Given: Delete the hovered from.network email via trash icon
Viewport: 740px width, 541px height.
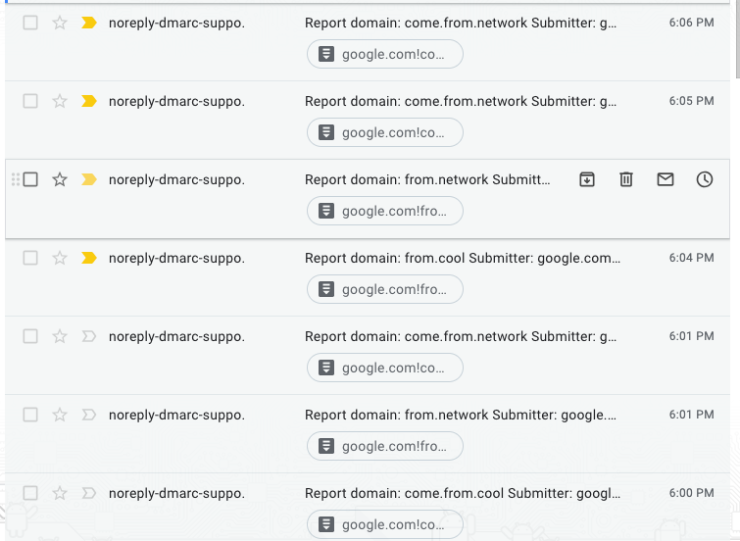Looking at the screenshot, I should point(625,179).
